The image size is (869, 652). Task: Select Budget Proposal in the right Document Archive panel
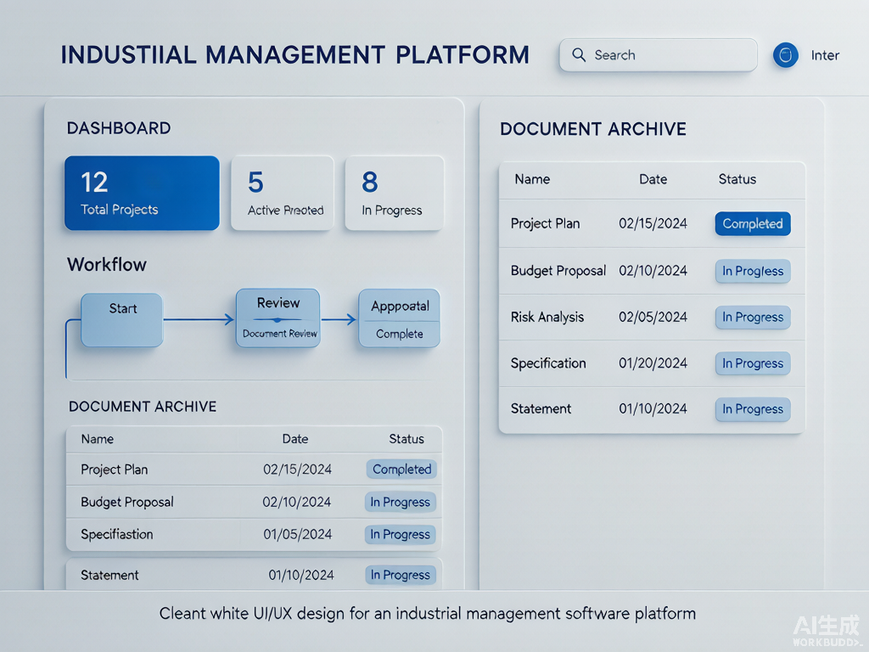652,271
